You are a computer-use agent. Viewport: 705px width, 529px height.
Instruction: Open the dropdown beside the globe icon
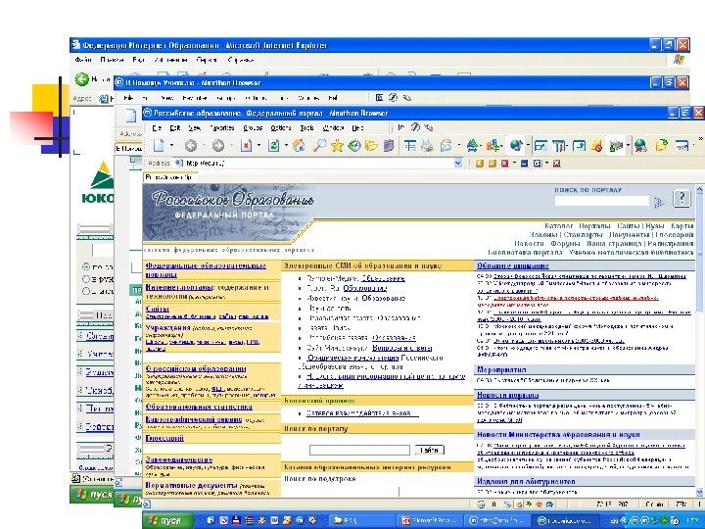coord(528,145)
